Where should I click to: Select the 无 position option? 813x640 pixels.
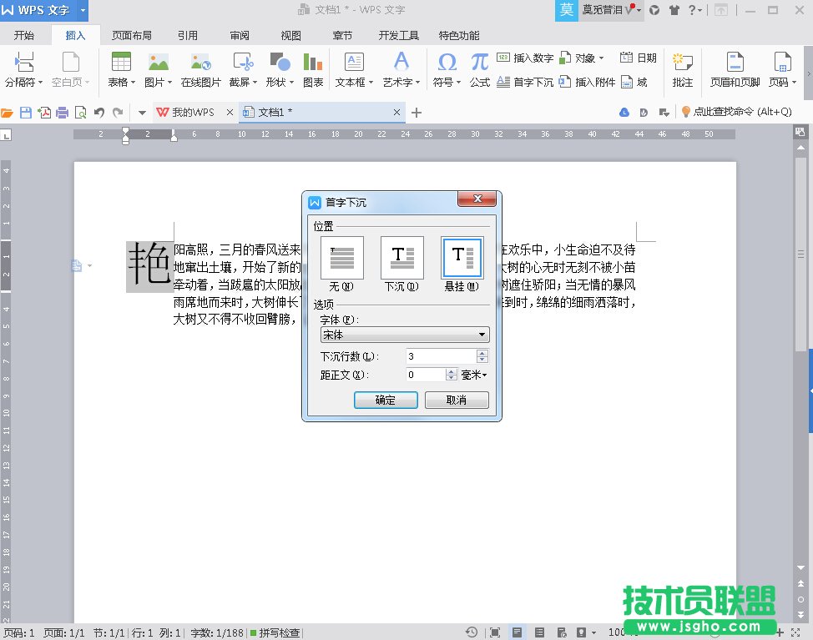[x=341, y=258]
